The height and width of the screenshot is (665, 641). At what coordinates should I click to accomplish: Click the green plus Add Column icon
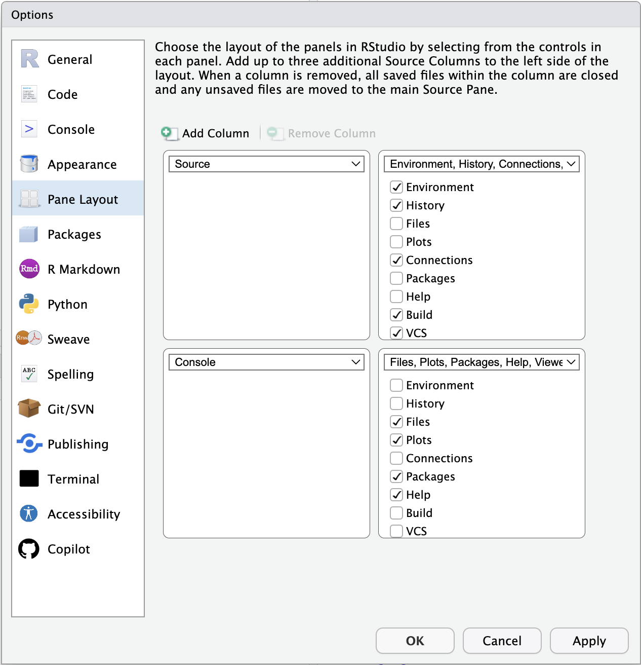point(169,133)
